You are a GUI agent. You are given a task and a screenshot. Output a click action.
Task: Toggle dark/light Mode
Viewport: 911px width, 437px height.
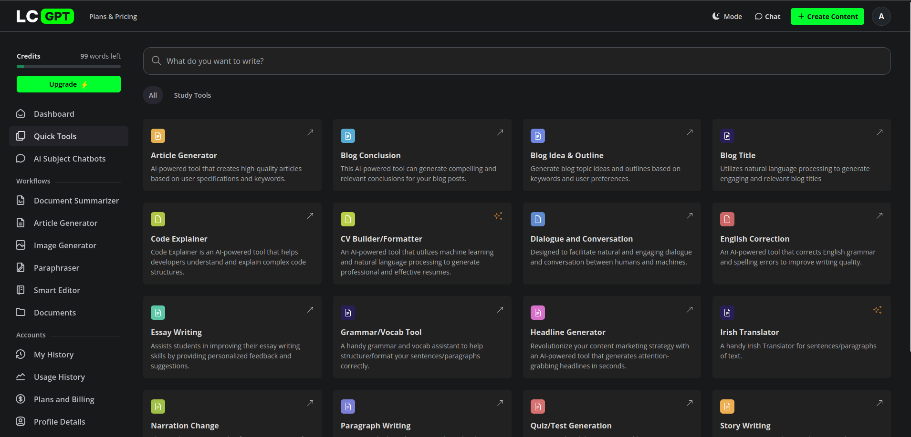tap(727, 16)
